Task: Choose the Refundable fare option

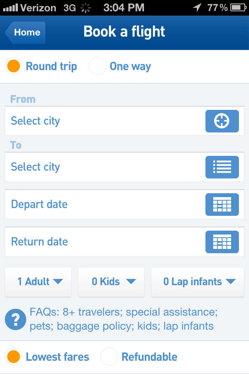Action: click(x=109, y=357)
